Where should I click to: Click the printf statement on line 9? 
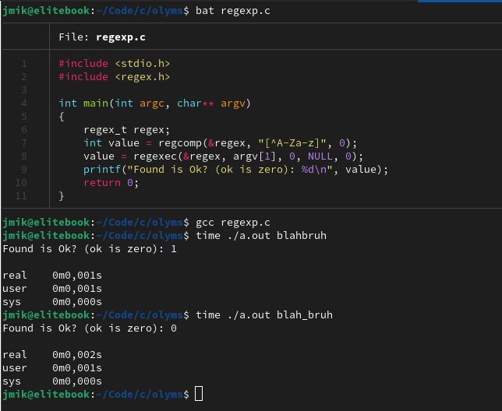[235, 170]
